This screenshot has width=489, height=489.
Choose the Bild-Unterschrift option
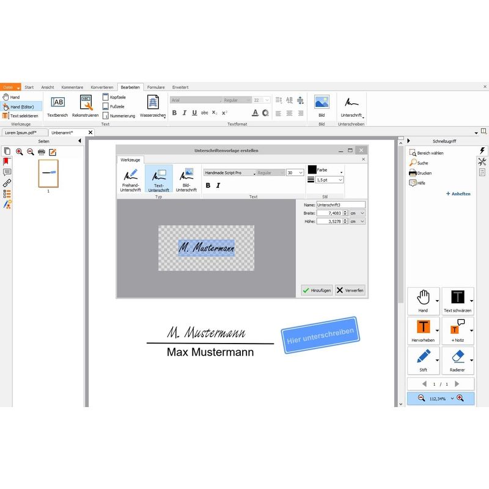click(x=186, y=180)
